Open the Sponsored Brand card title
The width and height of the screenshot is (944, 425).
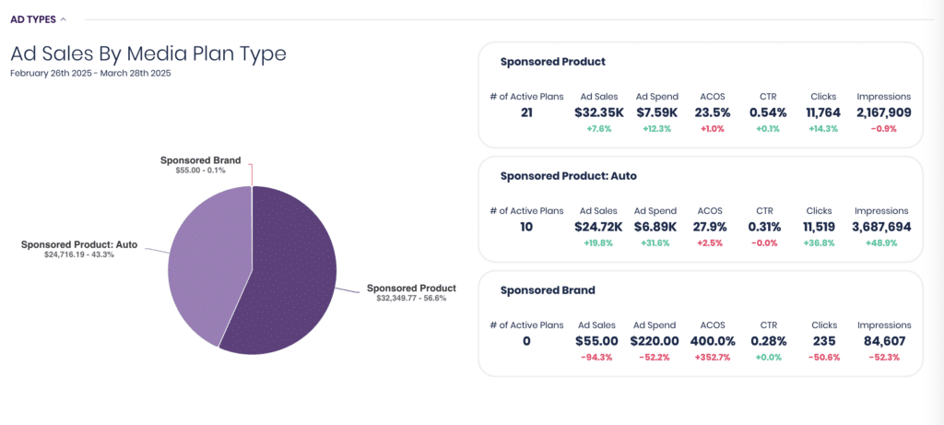(548, 290)
